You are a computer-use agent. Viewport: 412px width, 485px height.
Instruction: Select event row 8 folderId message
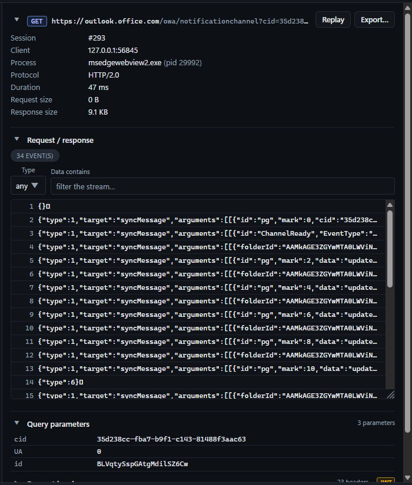(198, 301)
